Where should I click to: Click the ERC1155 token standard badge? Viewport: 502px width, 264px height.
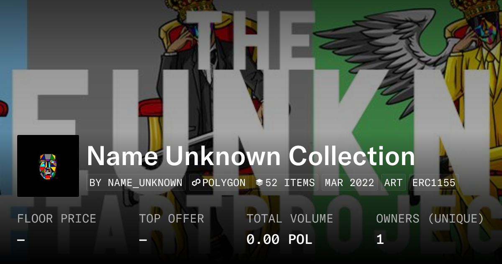pyautogui.click(x=434, y=183)
